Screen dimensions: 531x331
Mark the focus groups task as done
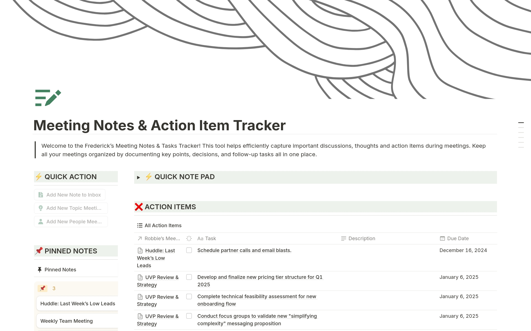pos(189,316)
